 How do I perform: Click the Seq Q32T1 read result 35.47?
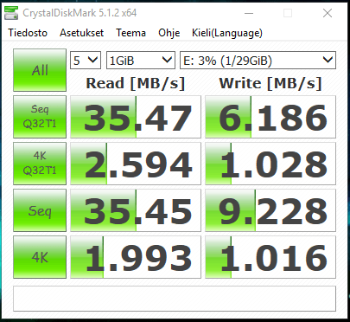(x=136, y=117)
